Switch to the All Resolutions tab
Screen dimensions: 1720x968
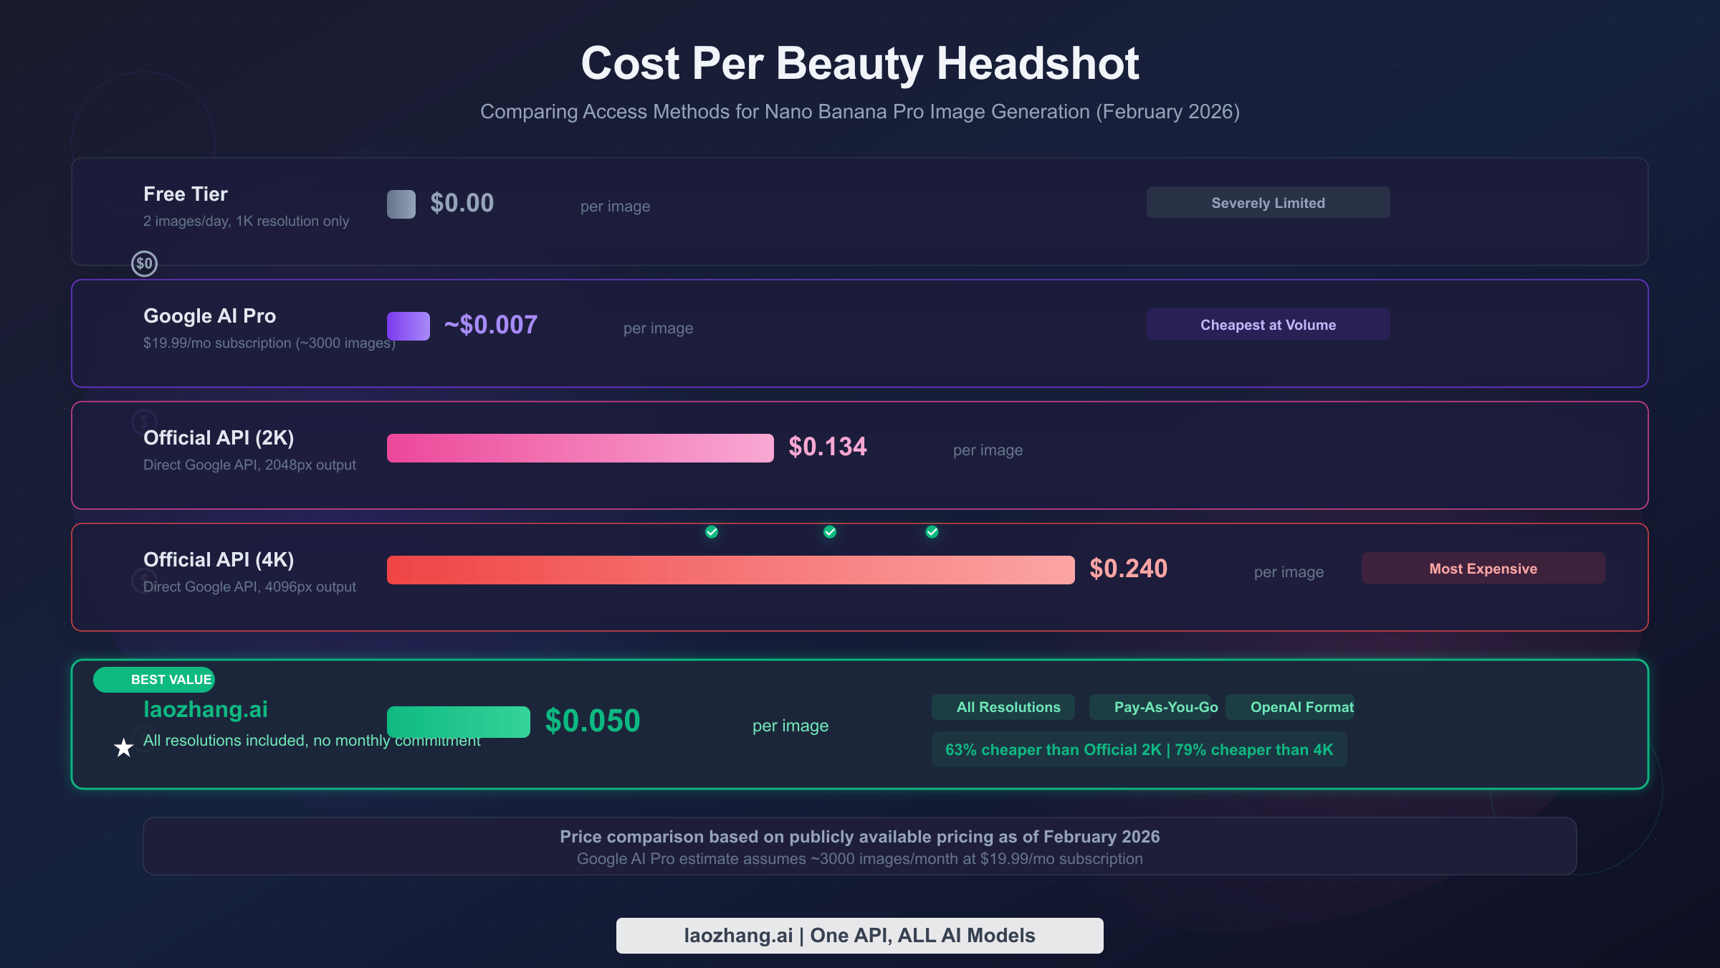(x=1003, y=707)
